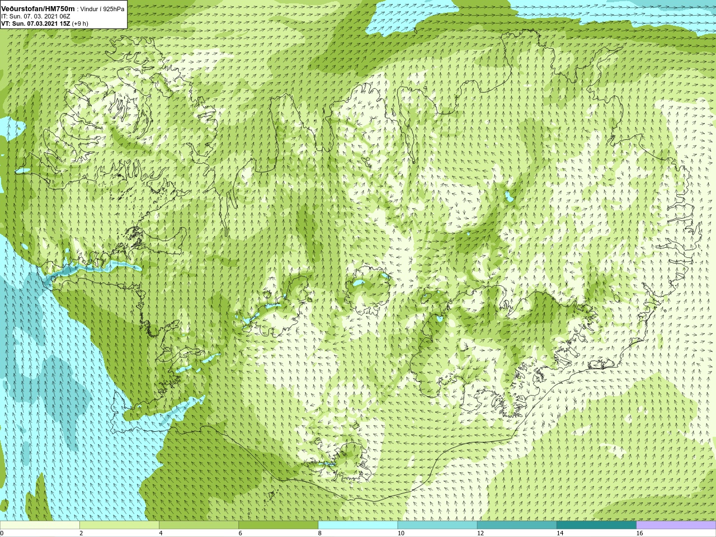Click the legend tick label '12'
The height and width of the screenshot is (537, 716).
480,533
